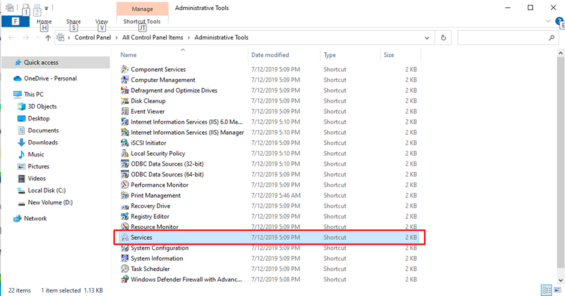Open the Share ribbon tab
The height and width of the screenshot is (296, 565).
[73, 22]
